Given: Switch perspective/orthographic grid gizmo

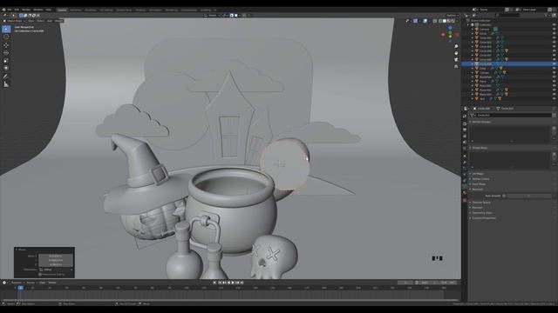Looking at the screenshot, I should click(456, 66).
